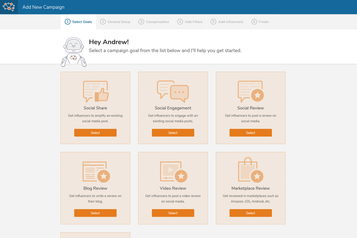This screenshot has width=357, height=238.
Task: Switch to the General Setup step
Action: click(x=115, y=22)
